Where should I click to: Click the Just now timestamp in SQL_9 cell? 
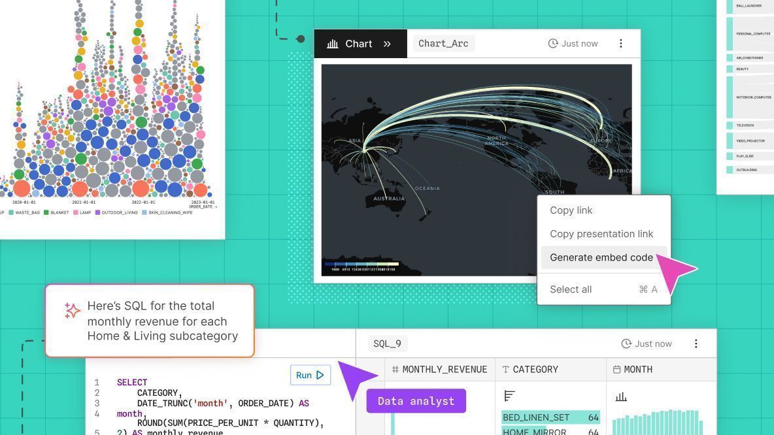pyautogui.click(x=653, y=344)
